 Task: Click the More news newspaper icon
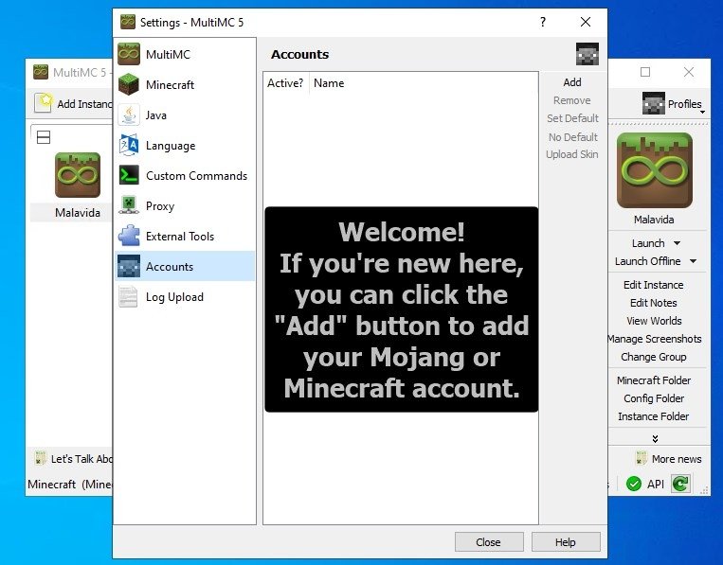click(x=641, y=458)
